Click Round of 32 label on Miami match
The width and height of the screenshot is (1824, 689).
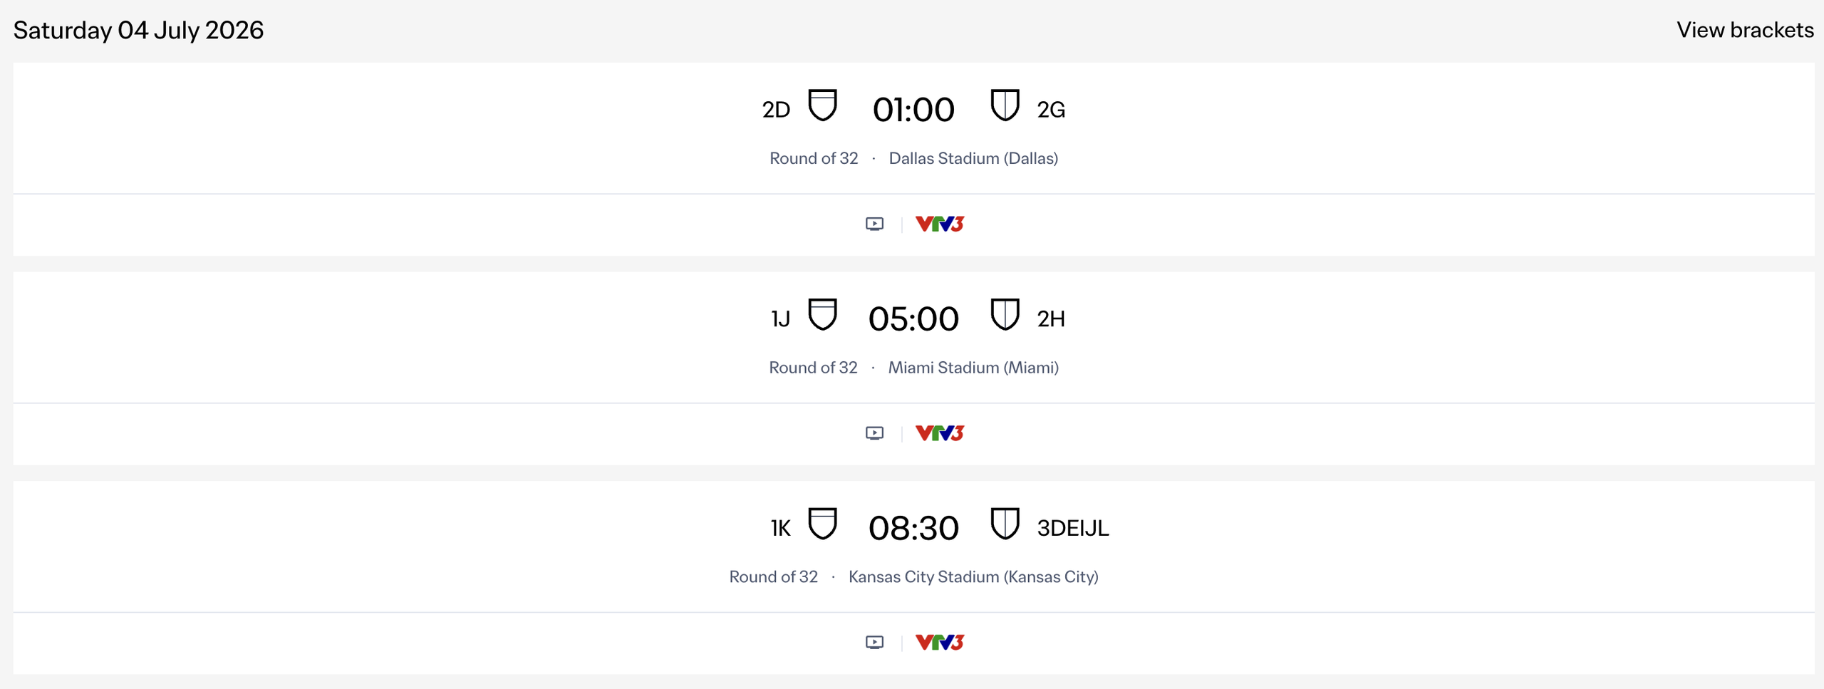pos(814,368)
